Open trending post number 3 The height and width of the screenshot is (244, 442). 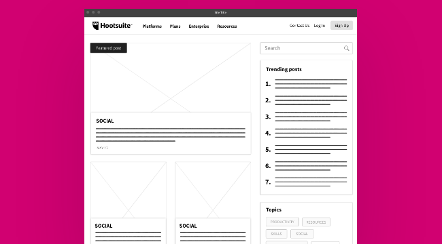306,117
